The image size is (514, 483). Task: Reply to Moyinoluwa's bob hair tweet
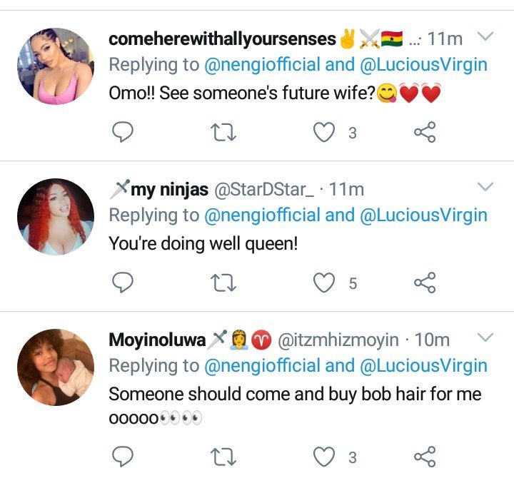coord(124,457)
